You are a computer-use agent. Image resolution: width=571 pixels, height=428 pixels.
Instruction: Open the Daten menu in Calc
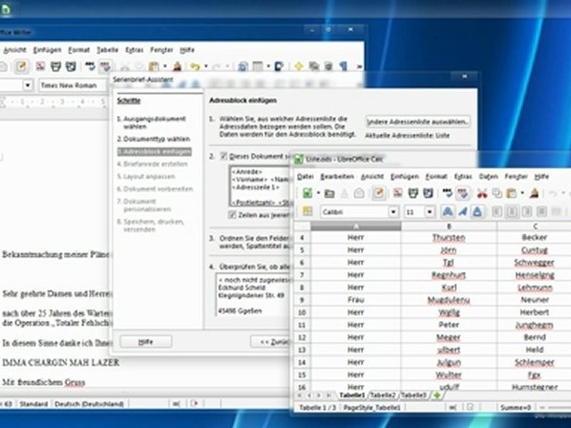pos(488,177)
